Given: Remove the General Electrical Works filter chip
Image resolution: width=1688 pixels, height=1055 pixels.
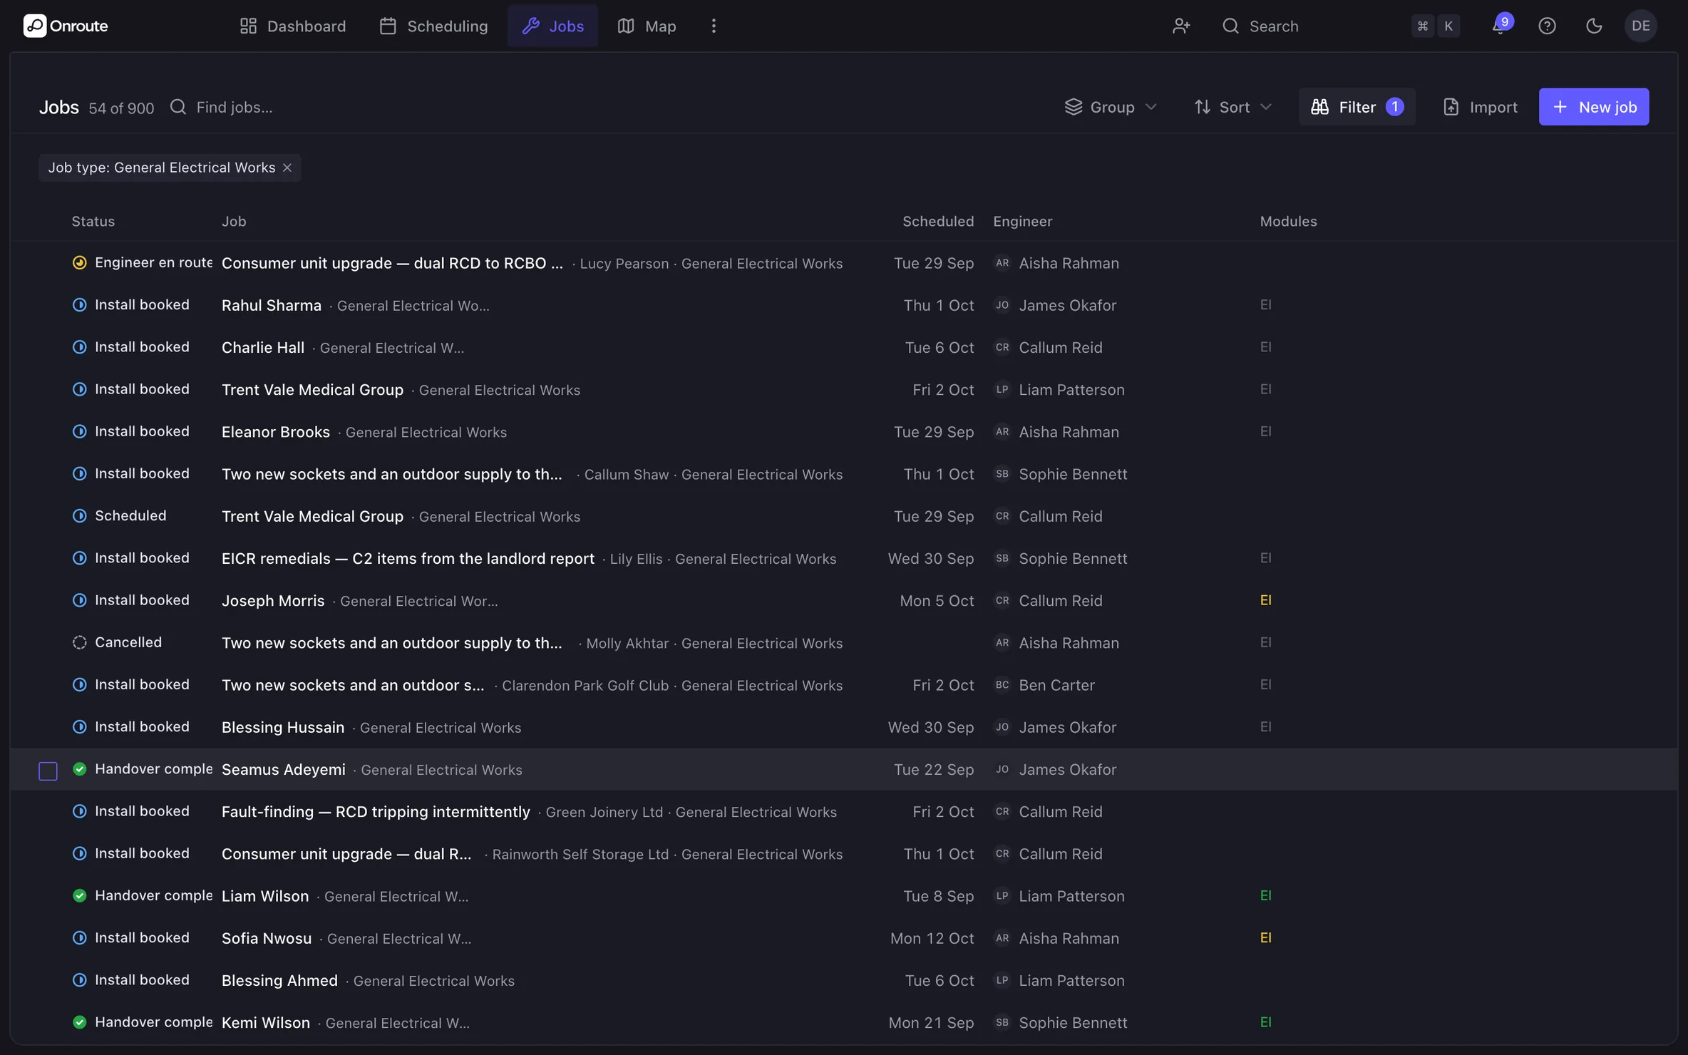Looking at the screenshot, I should point(287,168).
